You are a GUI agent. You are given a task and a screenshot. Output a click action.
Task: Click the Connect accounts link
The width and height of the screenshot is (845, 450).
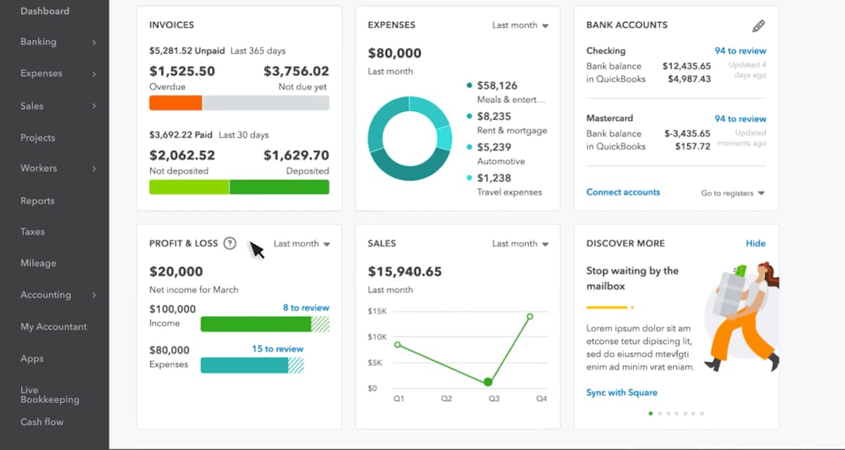click(x=623, y=192)
